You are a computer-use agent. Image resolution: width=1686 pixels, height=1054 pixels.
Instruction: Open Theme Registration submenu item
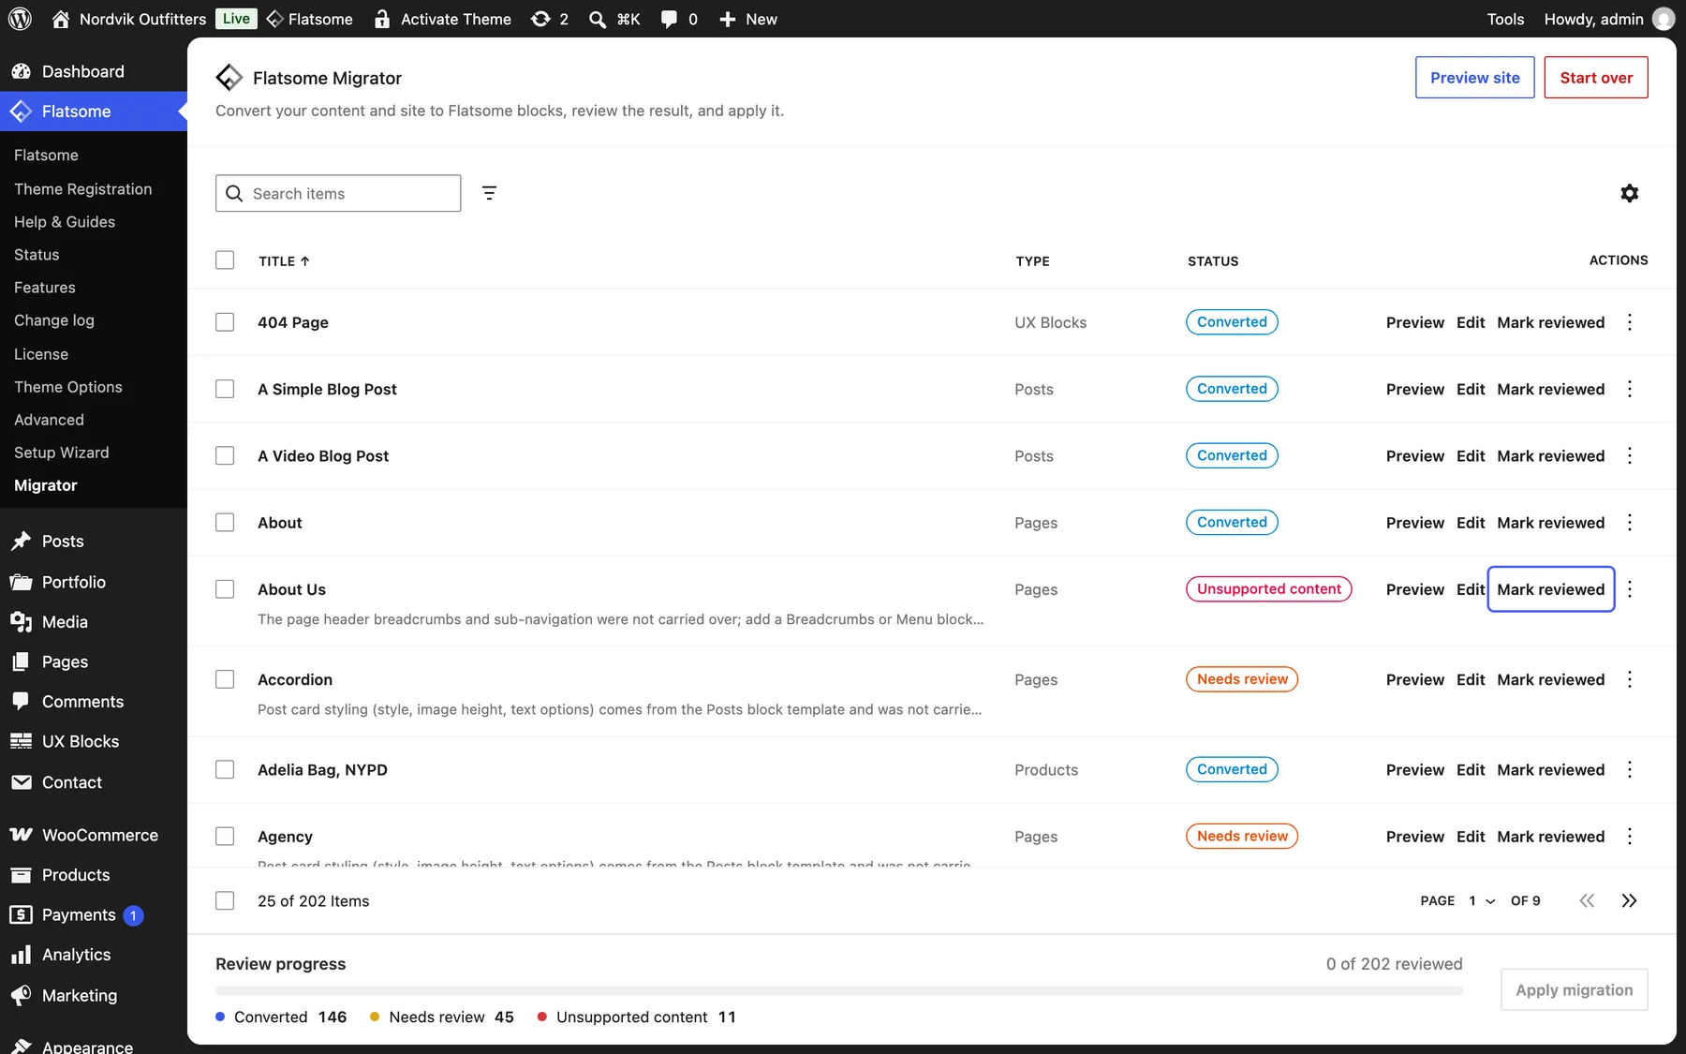click(83, 189)
